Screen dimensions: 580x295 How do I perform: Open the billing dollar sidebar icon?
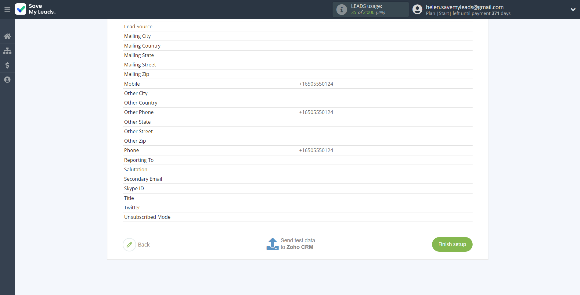(x=7, y=65)
